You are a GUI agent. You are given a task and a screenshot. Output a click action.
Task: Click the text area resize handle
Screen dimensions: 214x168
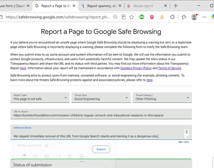pyautogui.click(x=187, y=137)
